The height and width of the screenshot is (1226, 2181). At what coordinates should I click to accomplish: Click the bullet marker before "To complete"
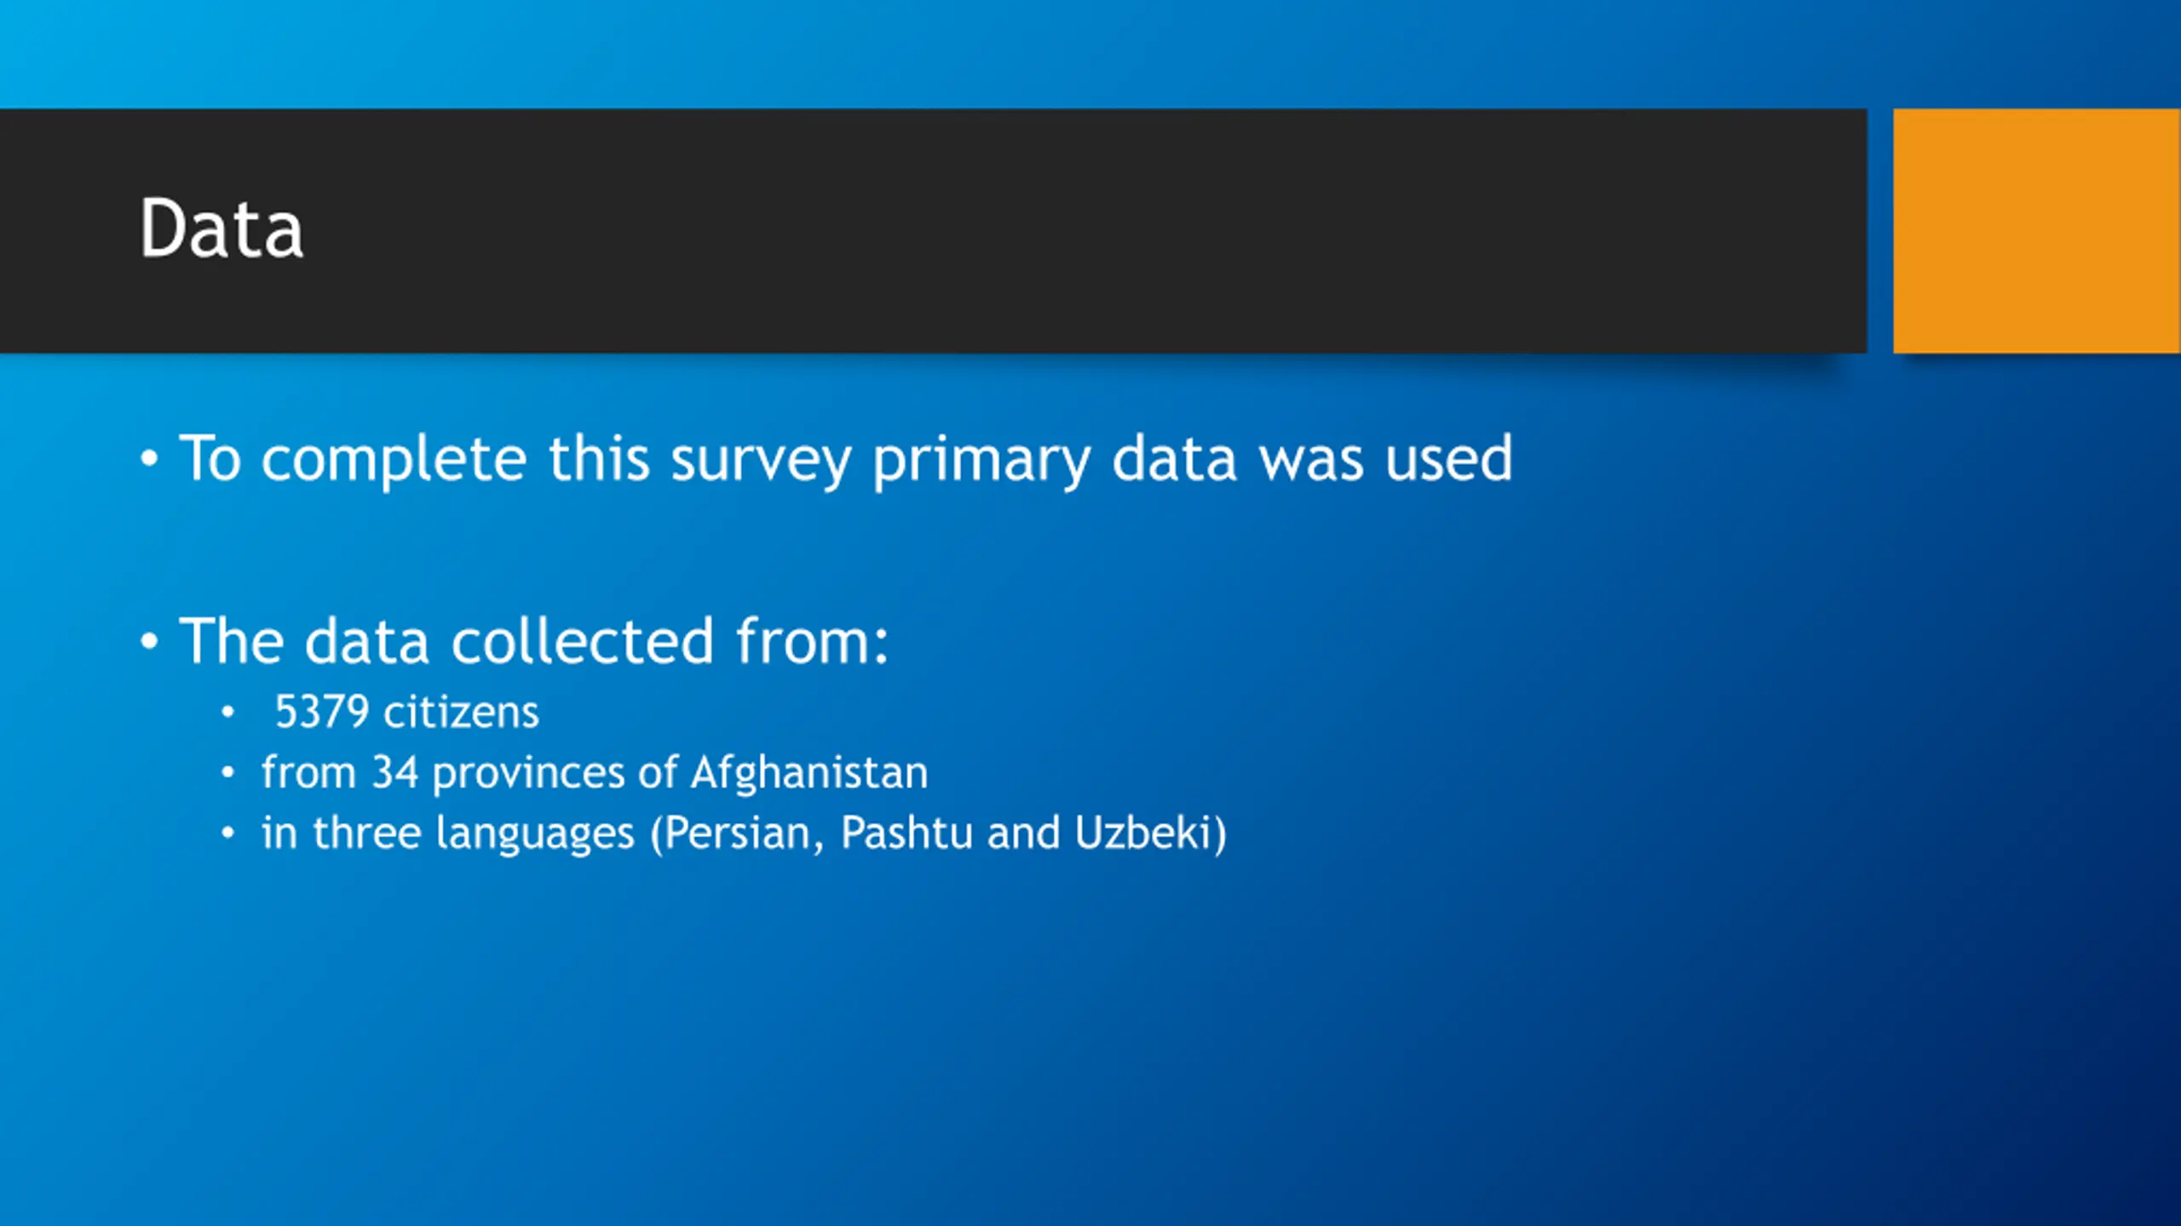(x=149, y=460)
